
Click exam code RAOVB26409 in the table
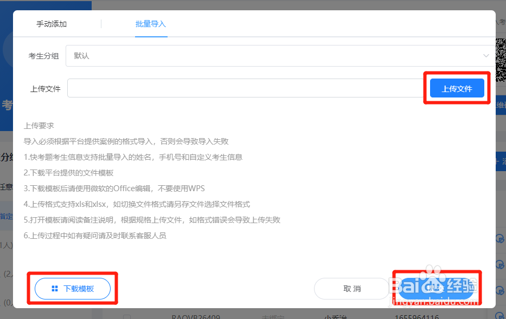point(195,314)
